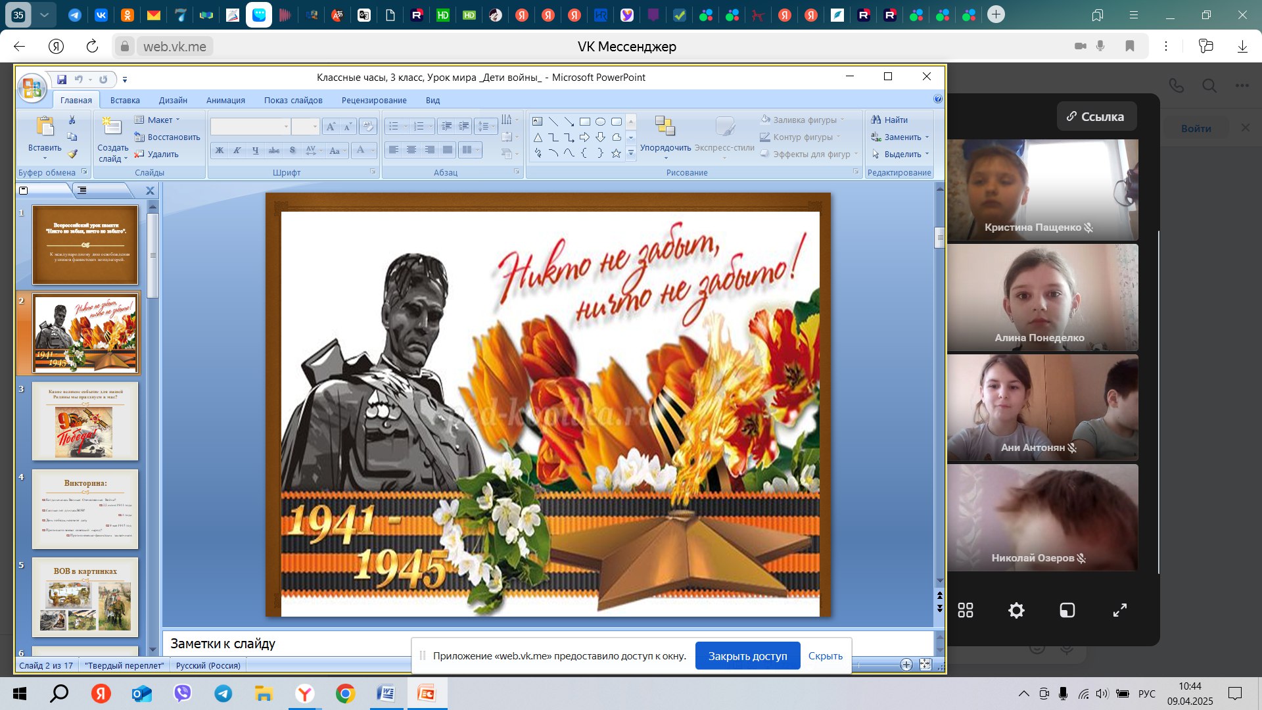Open the font size combo box
Screen dimensions: 1262x710
pos(305,126)
